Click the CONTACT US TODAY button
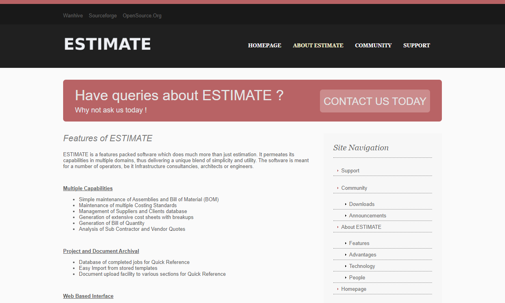The image size is (505, 303). coord(375,101)
